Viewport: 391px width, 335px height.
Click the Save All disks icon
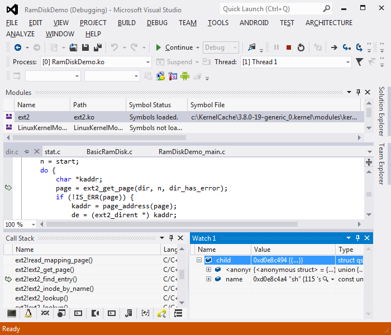(x=98, y=47)
